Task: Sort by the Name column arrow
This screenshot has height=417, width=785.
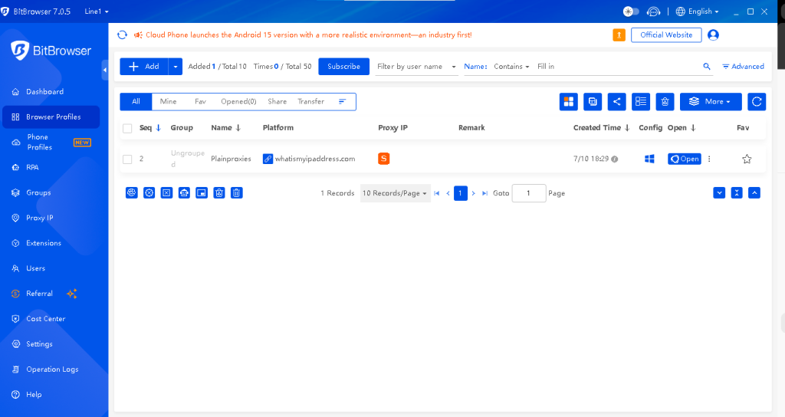Action: click(x=238, y=128)
